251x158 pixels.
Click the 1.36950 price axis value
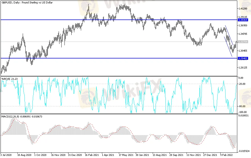click(x=243, y=26)
